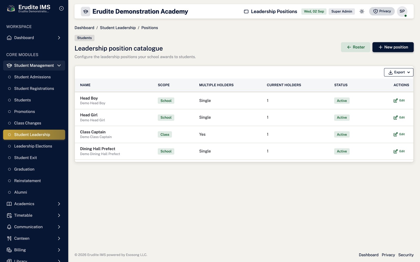Open the SP user avatar menu

tap(402, 11)
